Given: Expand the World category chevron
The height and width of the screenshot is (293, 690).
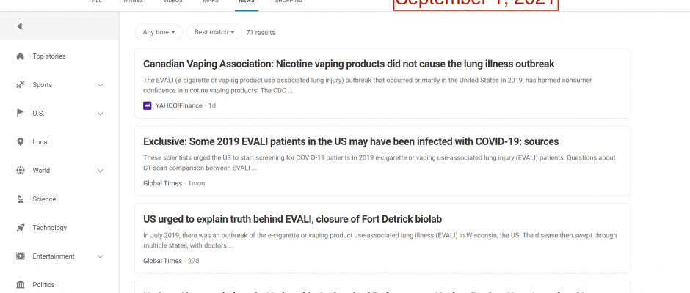Looking at the screenshot, I should pyautogui.click(x=101, y=171).
